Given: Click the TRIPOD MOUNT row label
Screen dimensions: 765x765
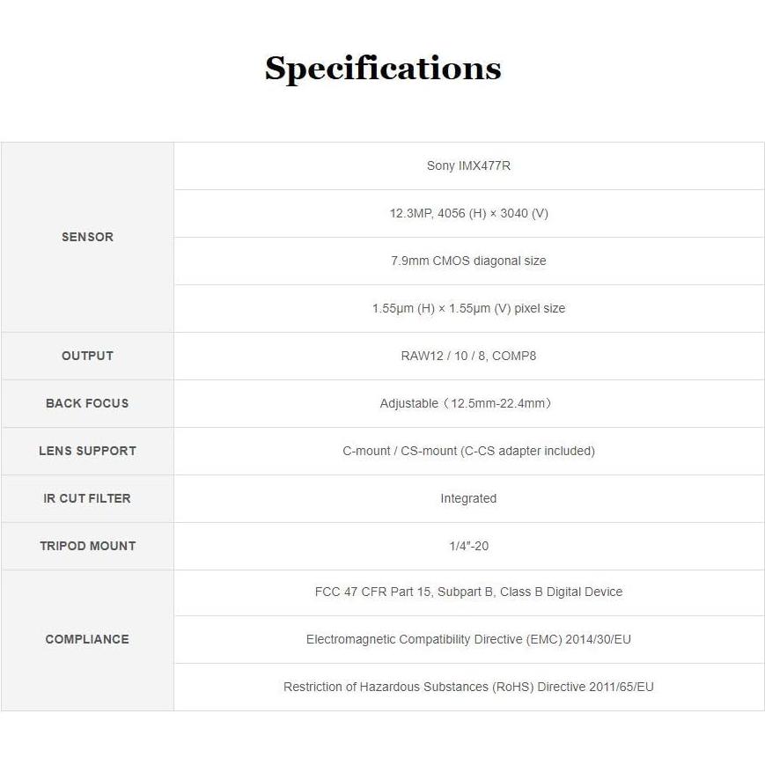Looking at the screenshot, I should (x=87, y=546).
